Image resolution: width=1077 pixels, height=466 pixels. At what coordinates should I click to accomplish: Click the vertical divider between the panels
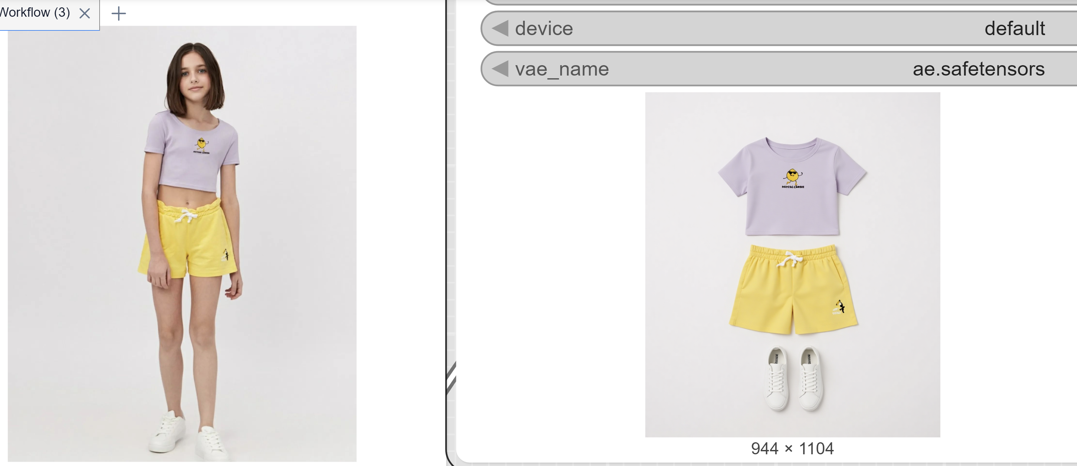(447, 233)
